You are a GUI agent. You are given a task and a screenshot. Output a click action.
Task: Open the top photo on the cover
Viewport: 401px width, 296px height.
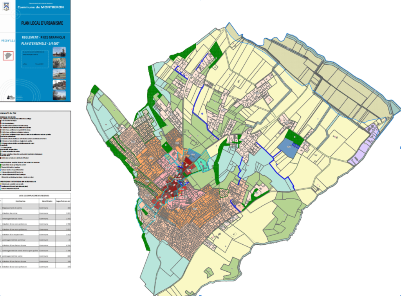pos(59,52)
